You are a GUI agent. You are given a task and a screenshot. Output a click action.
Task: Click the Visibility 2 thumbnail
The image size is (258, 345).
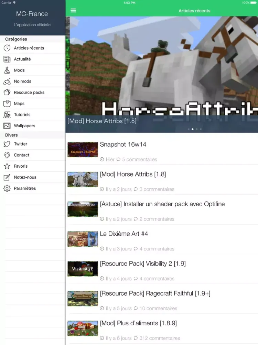point(83,269)
